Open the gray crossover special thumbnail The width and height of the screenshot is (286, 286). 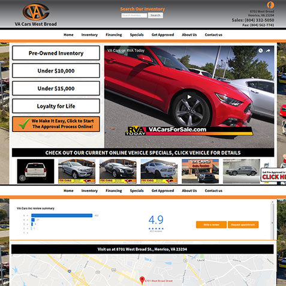[242, 171]
